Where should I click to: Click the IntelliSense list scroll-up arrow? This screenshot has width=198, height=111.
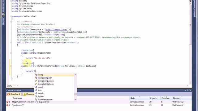pos(75,75)
